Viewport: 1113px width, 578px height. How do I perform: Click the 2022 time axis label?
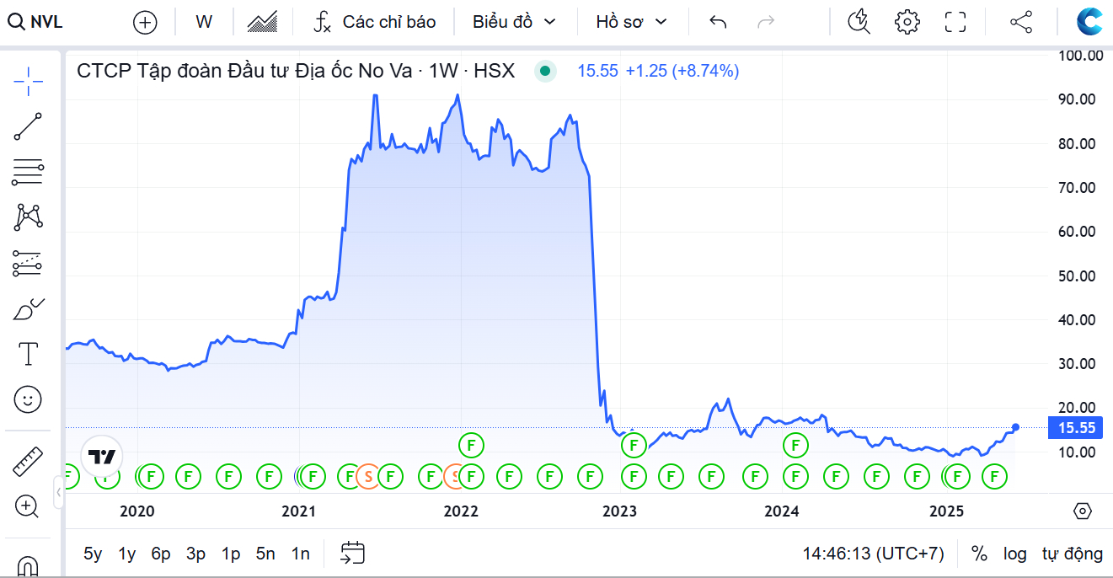[x=461, y=511]
